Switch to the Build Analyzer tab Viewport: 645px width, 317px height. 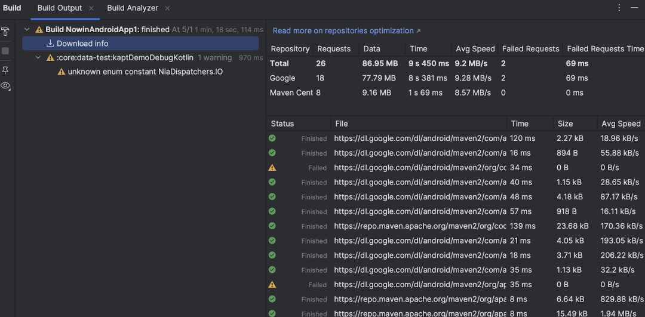[x=133, y=8]
